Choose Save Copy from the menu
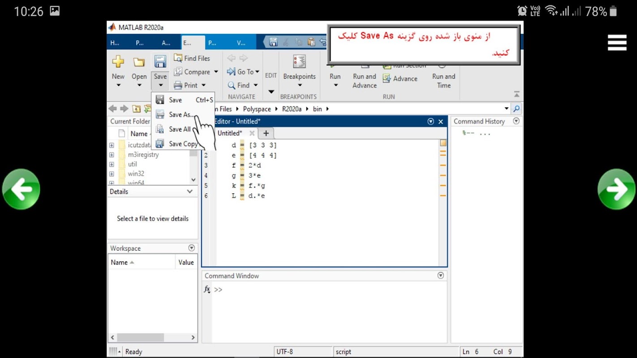The height and width of the screenshot is (358, 637). [x=184, y=144]
